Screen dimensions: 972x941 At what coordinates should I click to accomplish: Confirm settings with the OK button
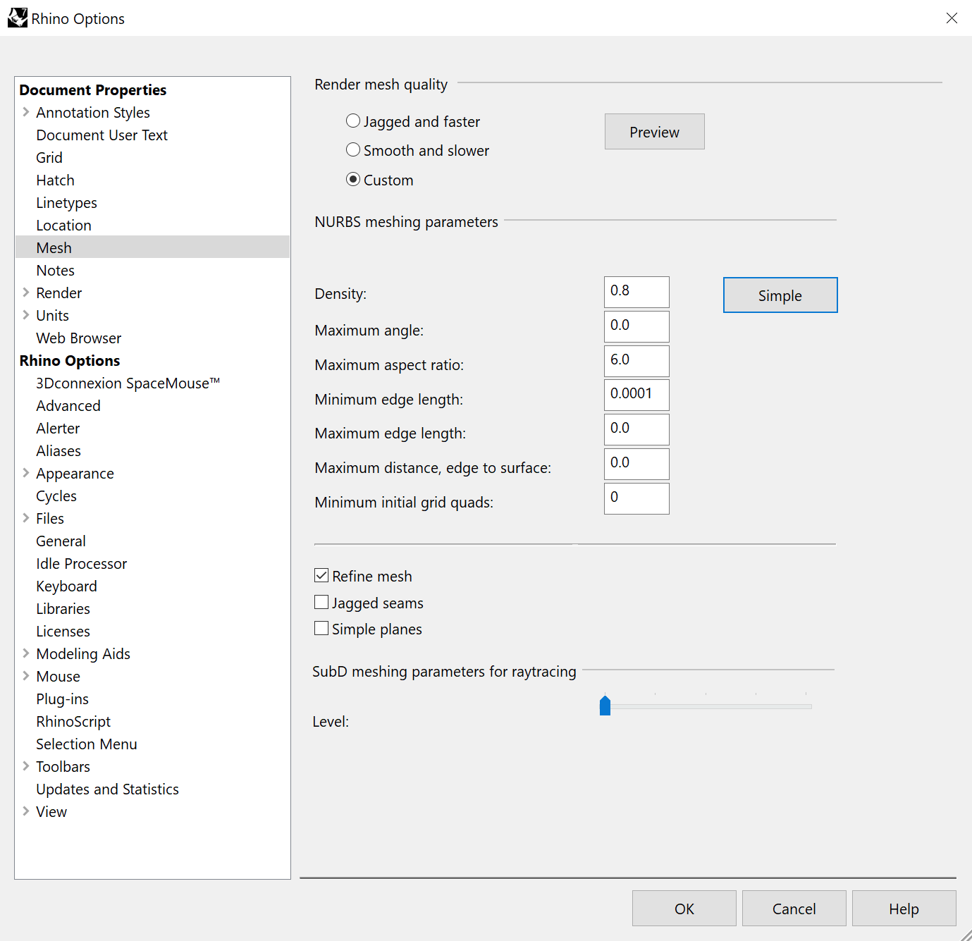click(x=684, y=909)
